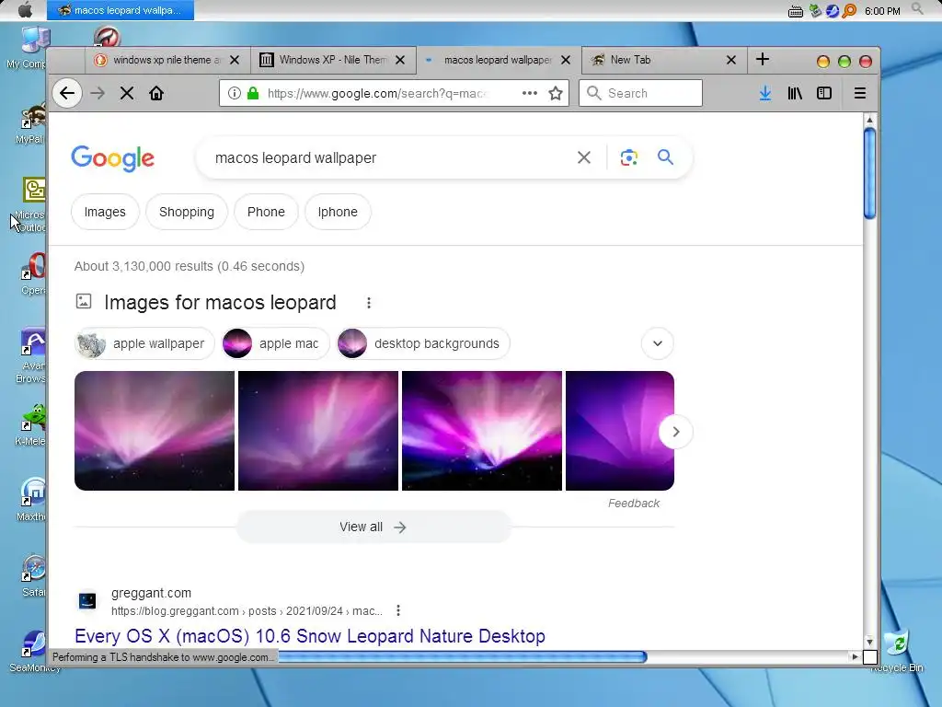The width and height of the screenshot is (942, 707).
Task: Open the downloads arrow in toolbar
Action: coord(764,93)
